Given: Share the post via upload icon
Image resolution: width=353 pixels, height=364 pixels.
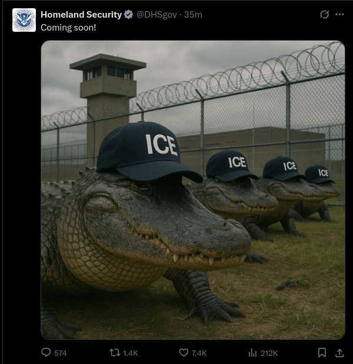Looking at the screenshot, I should [339, 353].
